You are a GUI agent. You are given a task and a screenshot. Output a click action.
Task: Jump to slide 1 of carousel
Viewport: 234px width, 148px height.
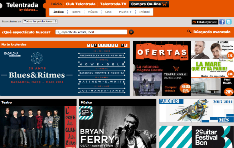(89, 45)
